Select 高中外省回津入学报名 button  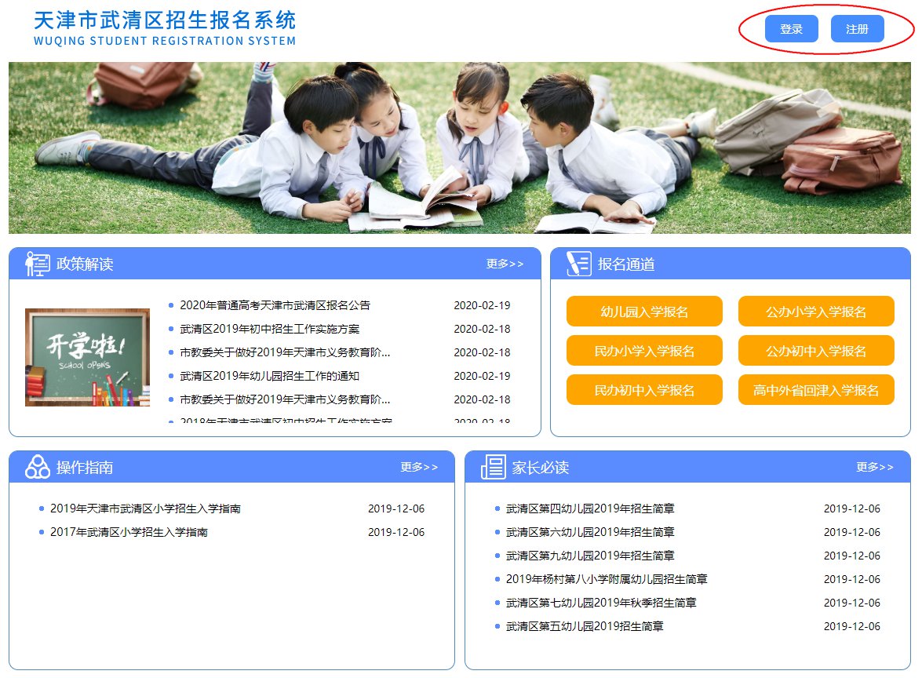(815, 390)
